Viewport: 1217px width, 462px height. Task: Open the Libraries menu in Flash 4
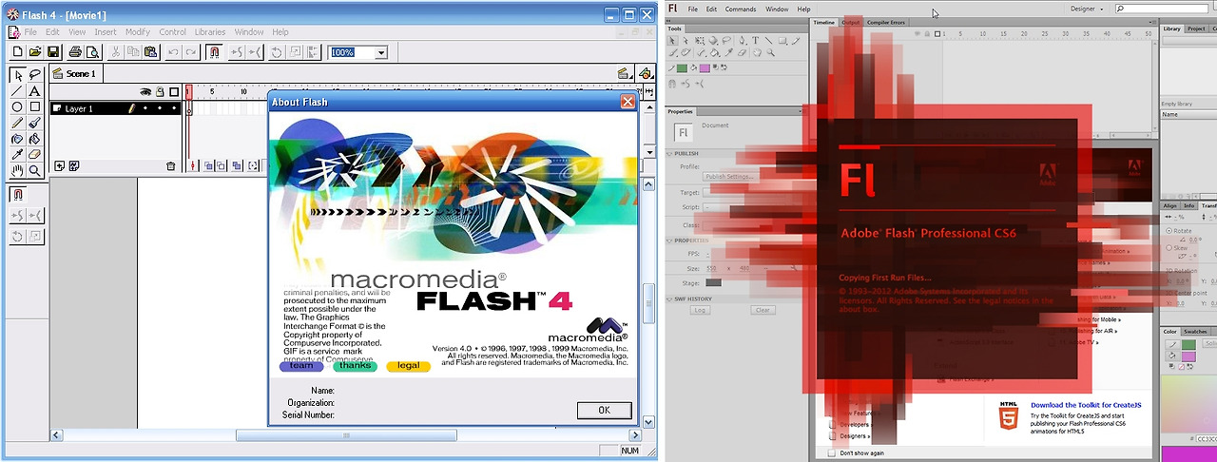pos(210,31)
